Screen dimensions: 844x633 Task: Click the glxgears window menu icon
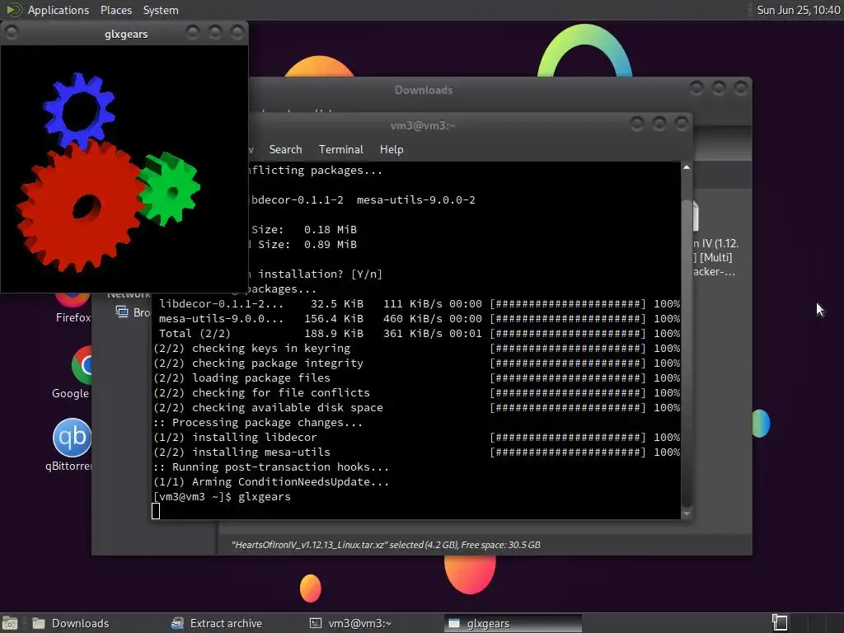[x=12, y=33]
